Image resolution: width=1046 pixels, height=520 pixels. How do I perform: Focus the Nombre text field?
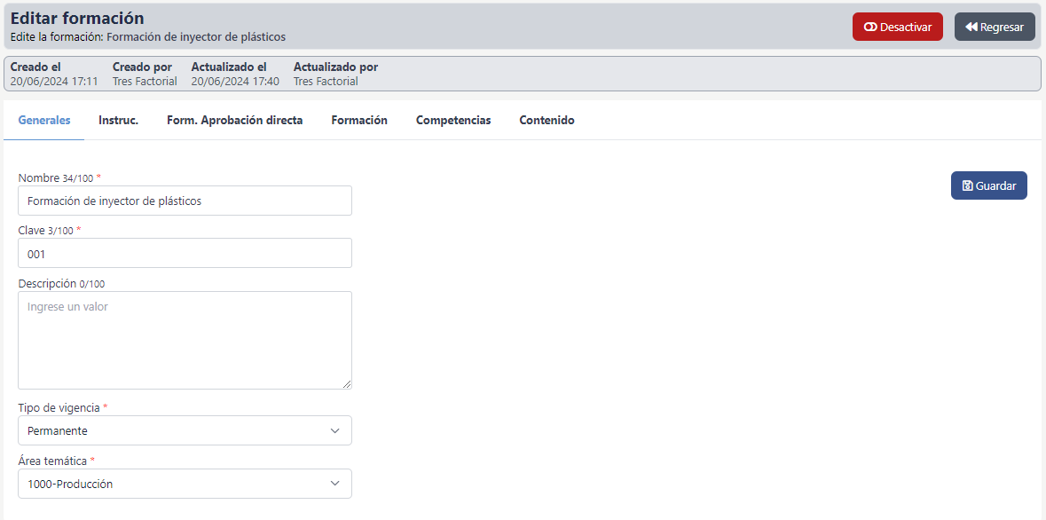(x=185, y=201)
